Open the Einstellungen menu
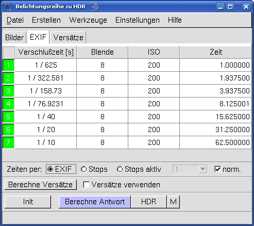The height and width of the screenshot is (226, 254). 138,20
